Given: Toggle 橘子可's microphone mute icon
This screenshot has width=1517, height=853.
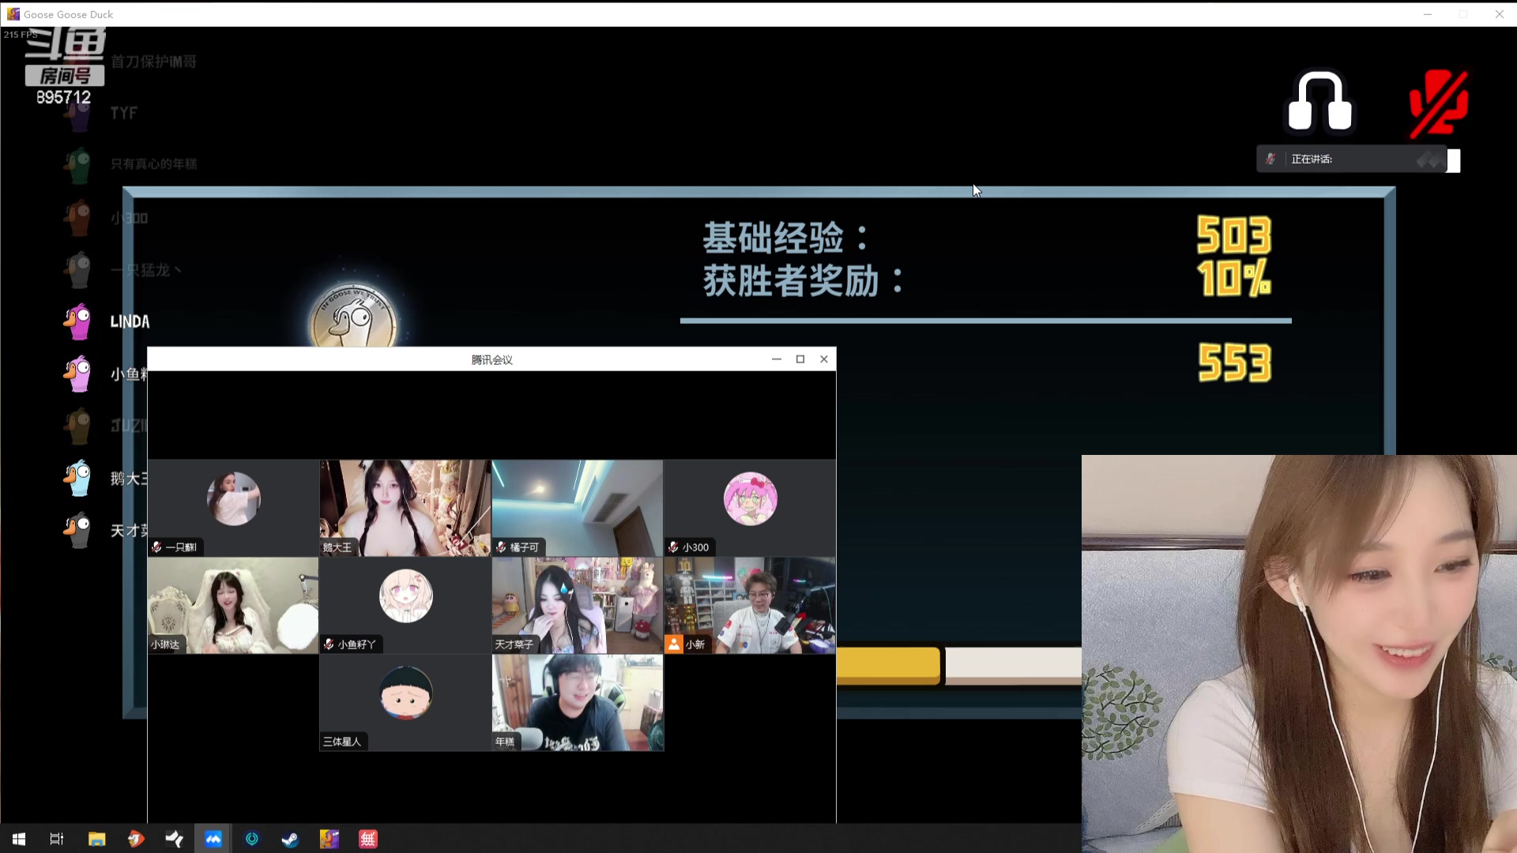Looking at the screenshot, I should [500, 547].
